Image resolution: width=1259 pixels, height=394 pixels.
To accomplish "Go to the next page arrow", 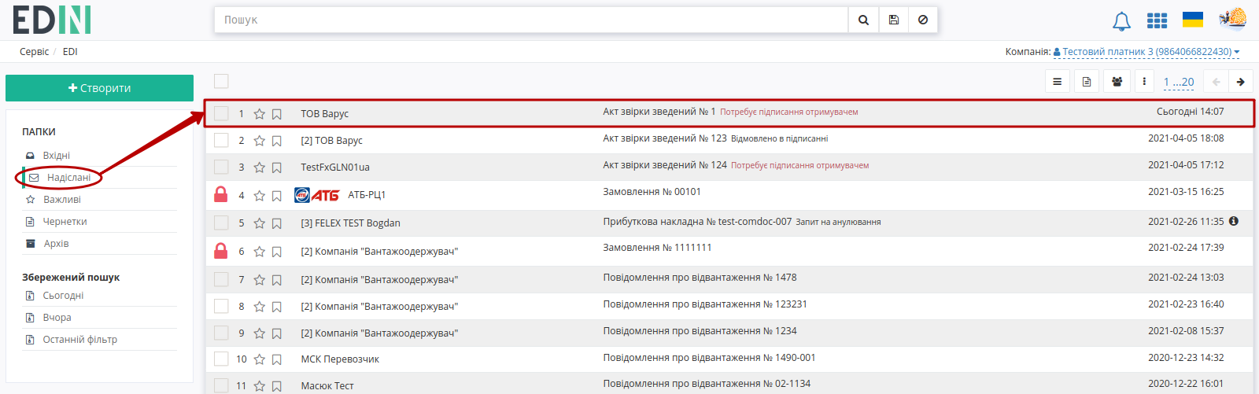I will tap(1240, 82).
